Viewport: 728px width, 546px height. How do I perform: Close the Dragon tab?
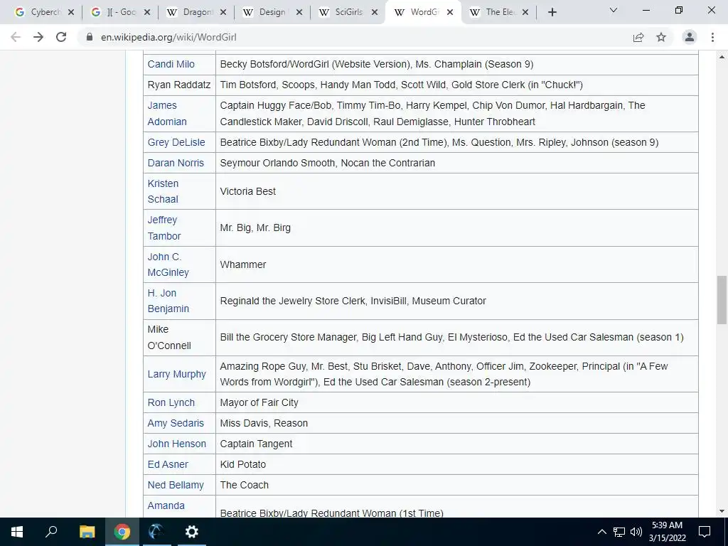coord(223,13)
